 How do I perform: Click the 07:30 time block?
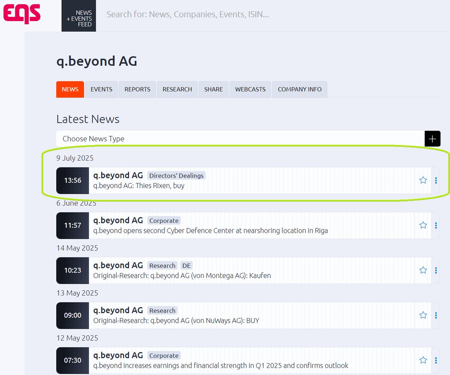[x=72, y=360]
